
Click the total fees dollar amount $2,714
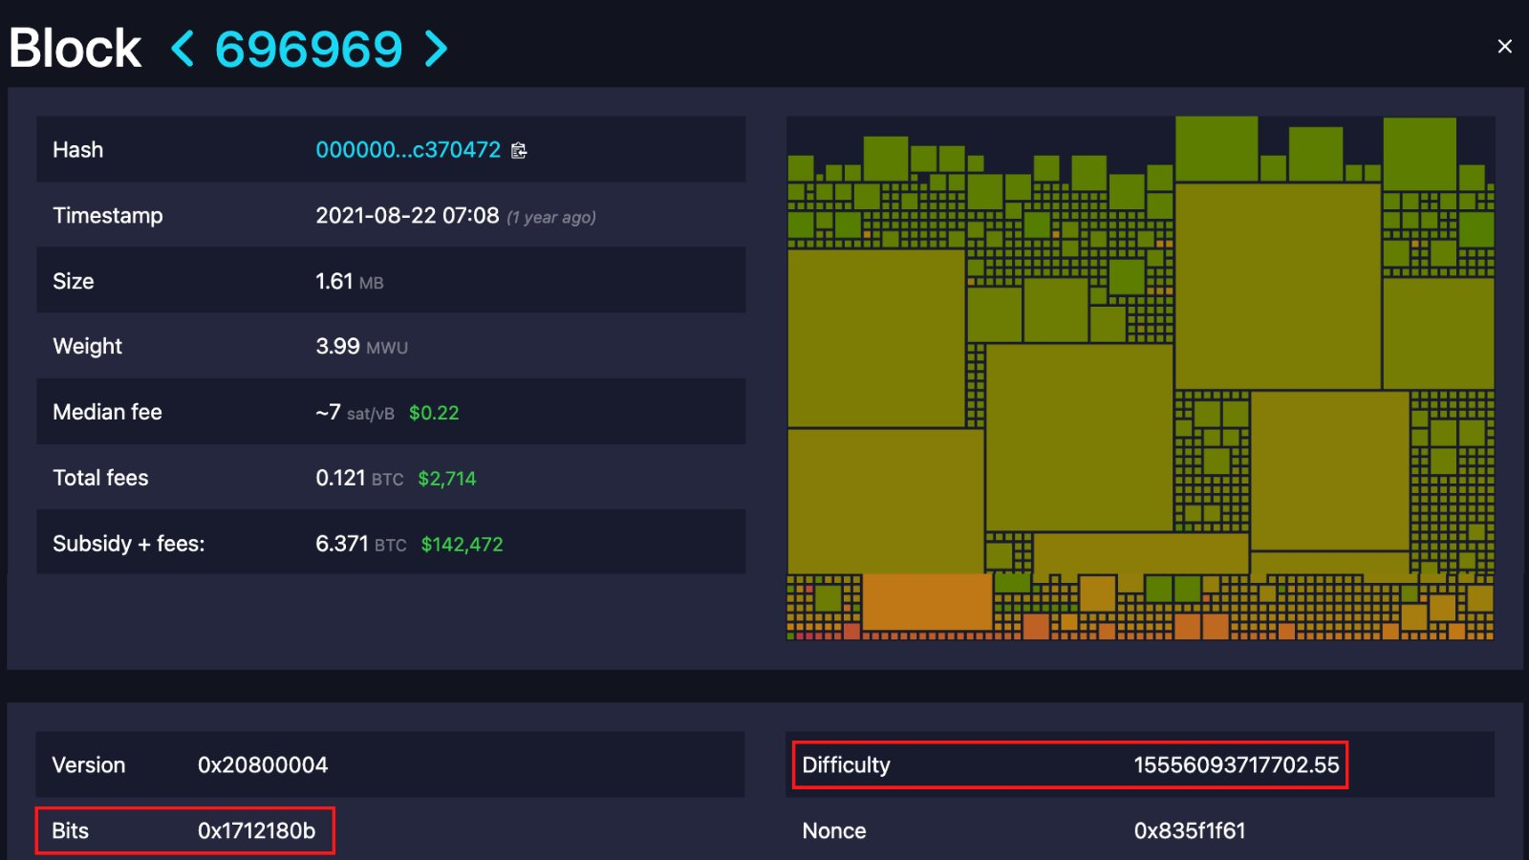coord(446,479)
